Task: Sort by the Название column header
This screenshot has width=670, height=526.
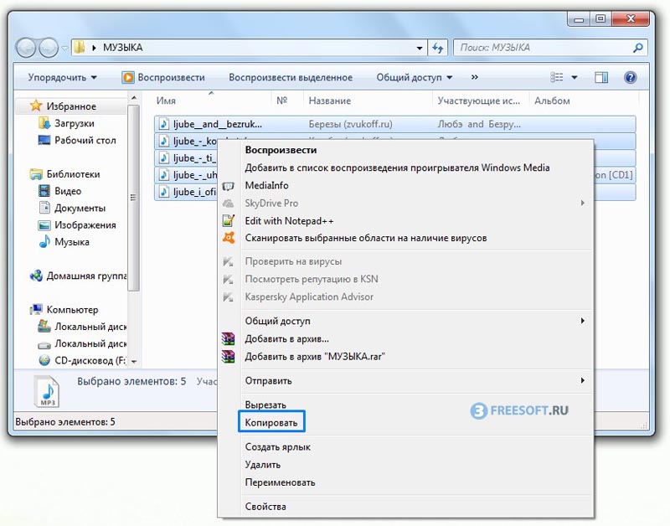Action: 329,101
